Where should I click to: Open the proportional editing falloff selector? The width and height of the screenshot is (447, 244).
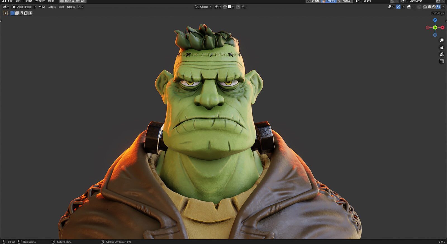tap(244, 7)
